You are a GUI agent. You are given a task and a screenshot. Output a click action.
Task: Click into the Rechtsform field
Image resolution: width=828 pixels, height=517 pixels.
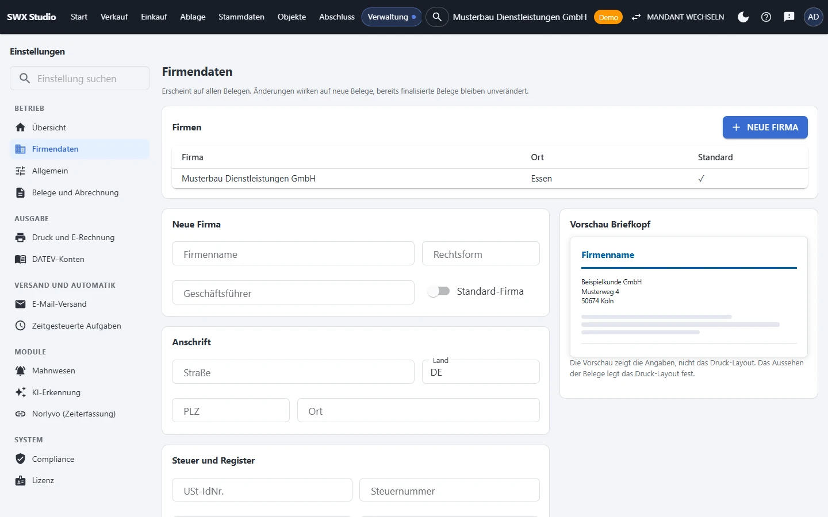pyautogui.click(x=481, y=253)
